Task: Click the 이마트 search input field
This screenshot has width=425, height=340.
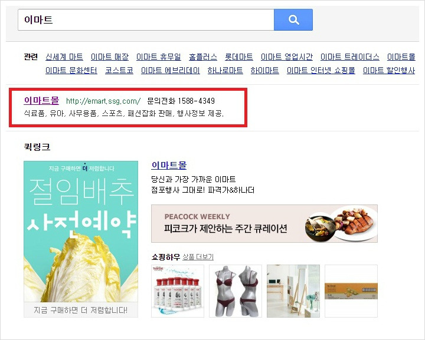Action: [146, 20]
